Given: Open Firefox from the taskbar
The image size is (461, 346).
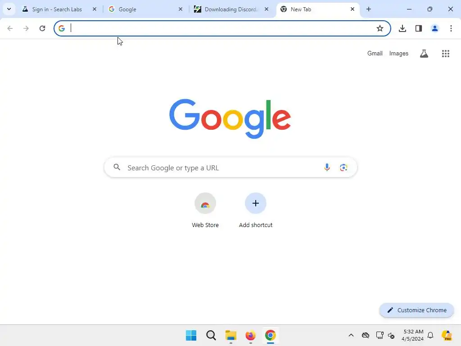Looking at the screenshot, I should point(250,335).
